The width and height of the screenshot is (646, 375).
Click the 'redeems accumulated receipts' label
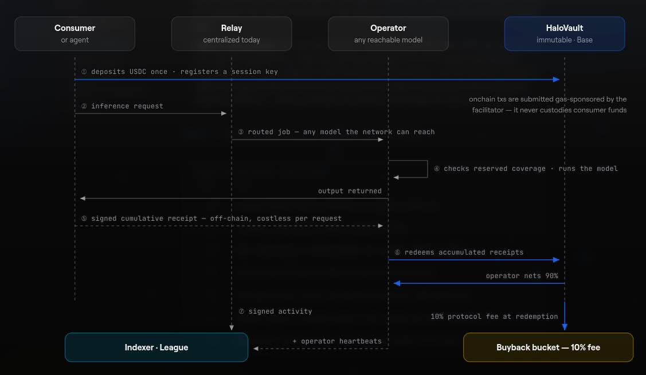459,252
